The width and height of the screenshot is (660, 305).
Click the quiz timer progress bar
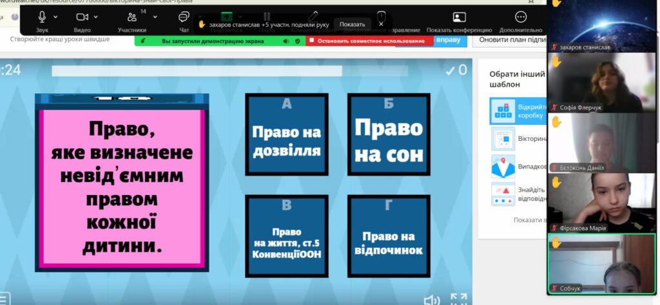point(230,71)
